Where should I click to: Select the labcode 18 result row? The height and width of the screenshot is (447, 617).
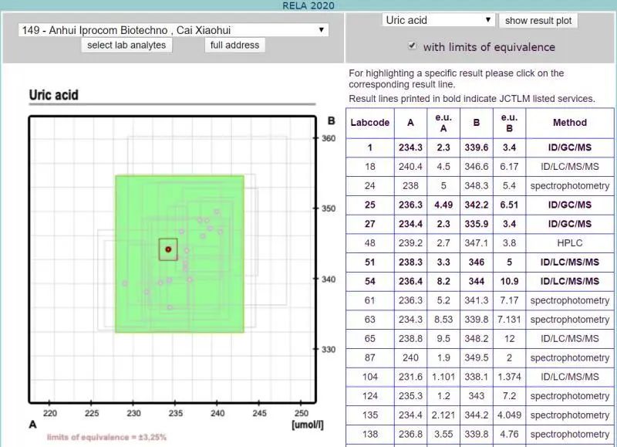click(478, 167)
